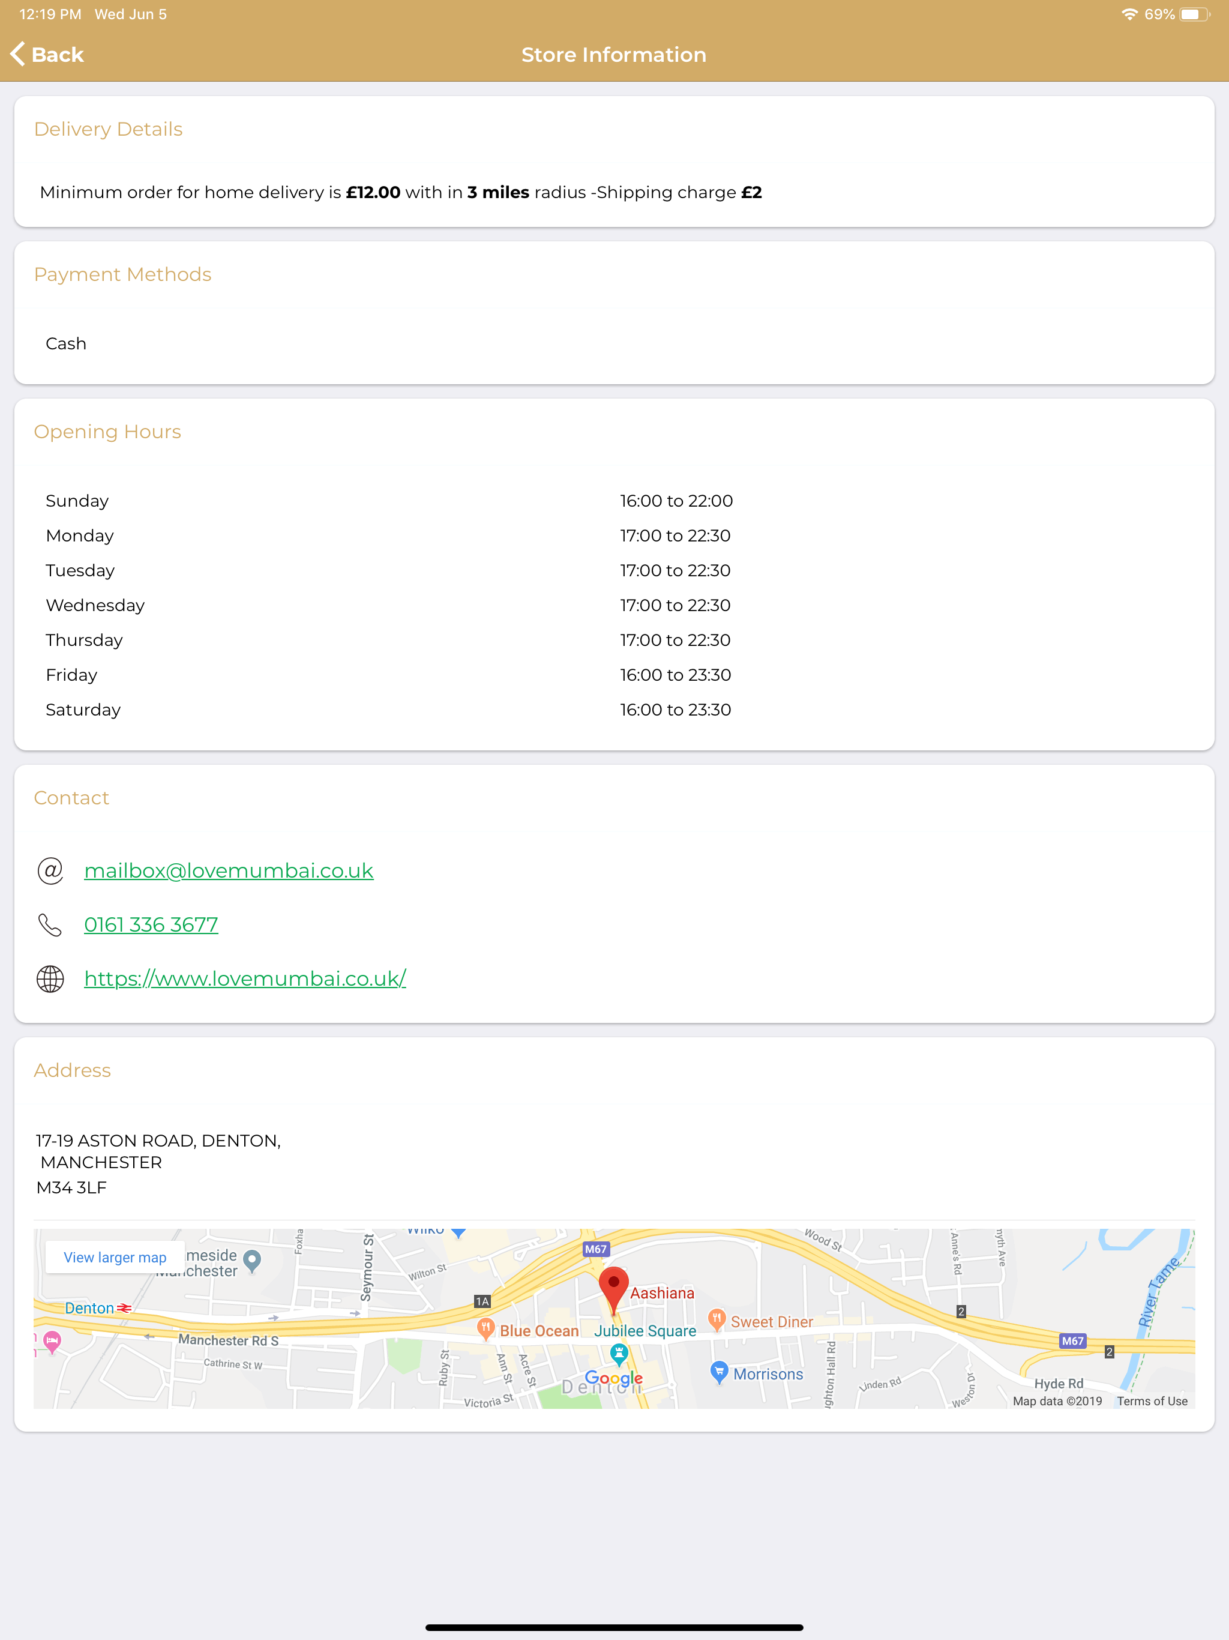Tap Jubilee Square marker on map
The width and height of the screenshot is (1229, 1640).
(619, 1354)
